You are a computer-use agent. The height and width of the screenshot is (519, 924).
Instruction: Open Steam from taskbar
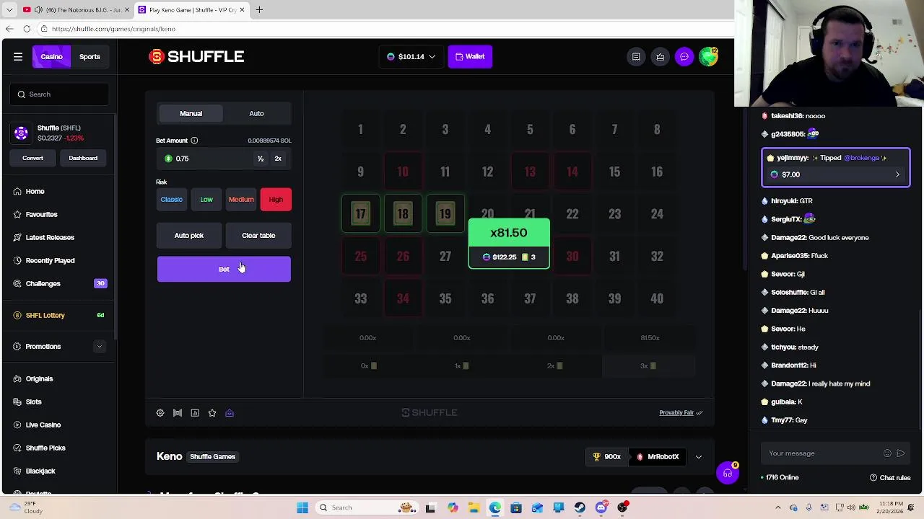[x=580, y=507]
